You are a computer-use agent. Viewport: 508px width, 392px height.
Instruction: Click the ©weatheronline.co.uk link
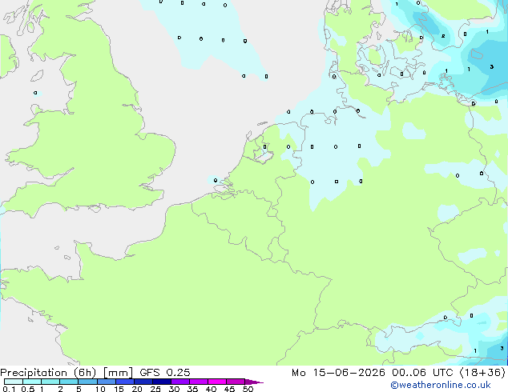(441, 385)
